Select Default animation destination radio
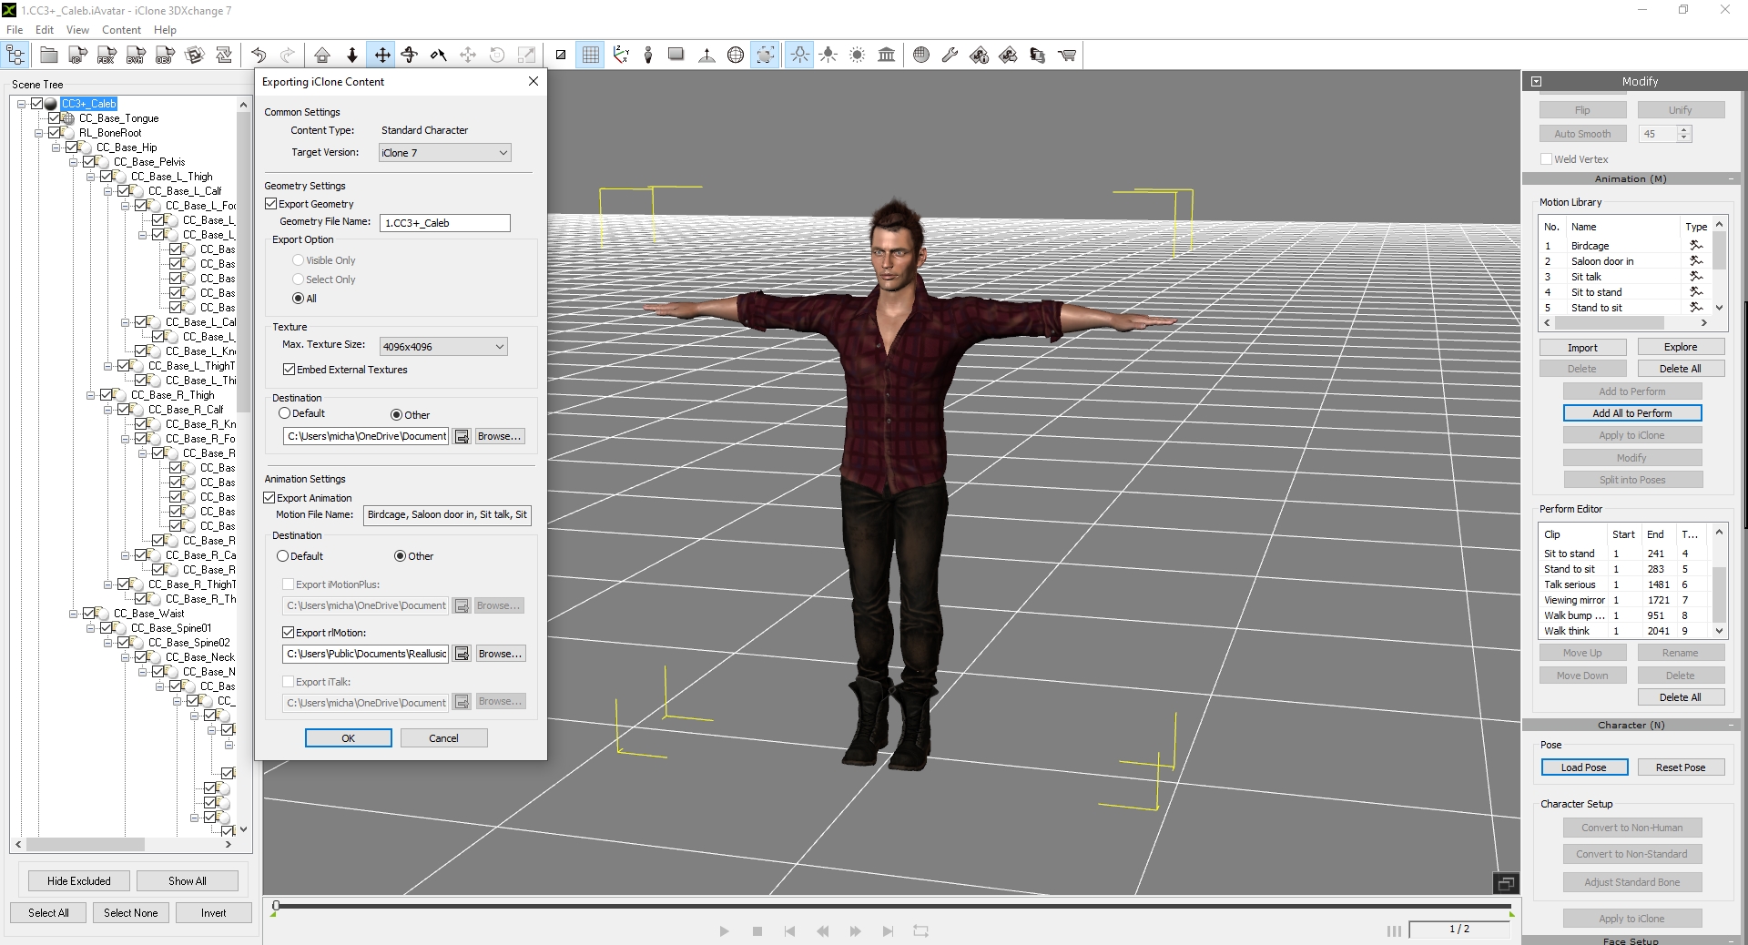The height and width of the screenshot is (945, 1748). click(x=282, y=556)
